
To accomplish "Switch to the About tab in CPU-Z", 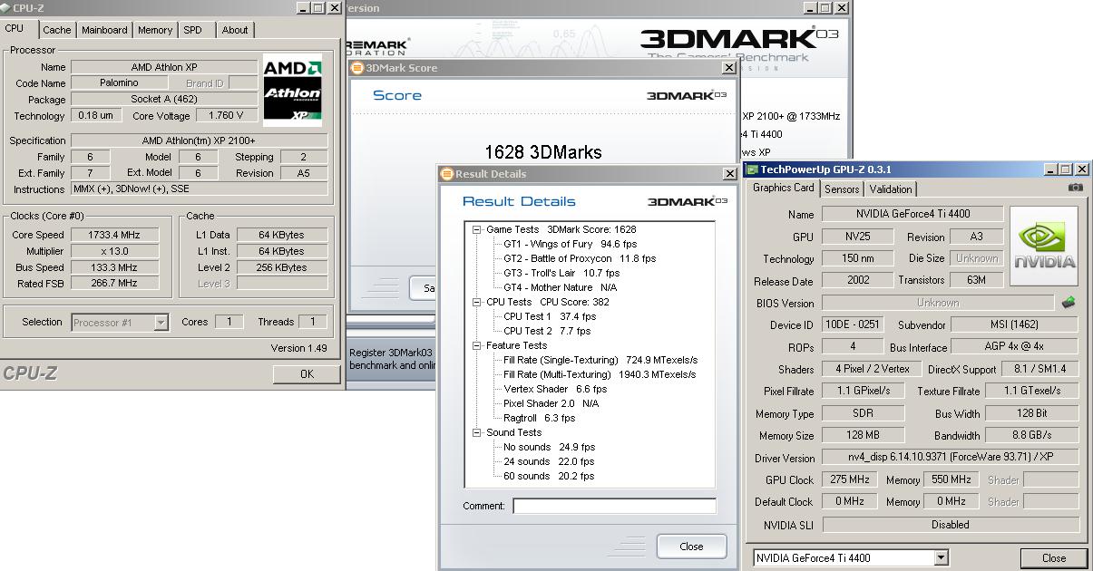I will click(x=235, y=30).
